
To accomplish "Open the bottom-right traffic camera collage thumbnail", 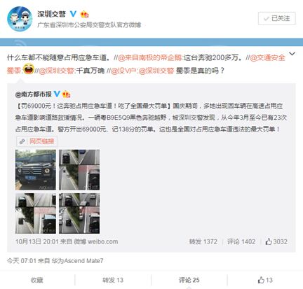I will coord(79,213).
